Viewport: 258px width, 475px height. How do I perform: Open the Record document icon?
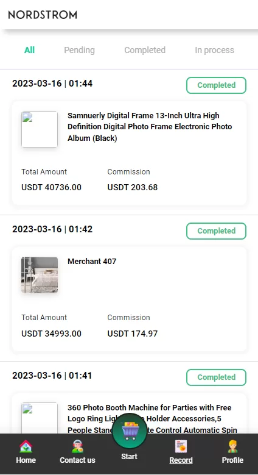[x=181, y=446]
